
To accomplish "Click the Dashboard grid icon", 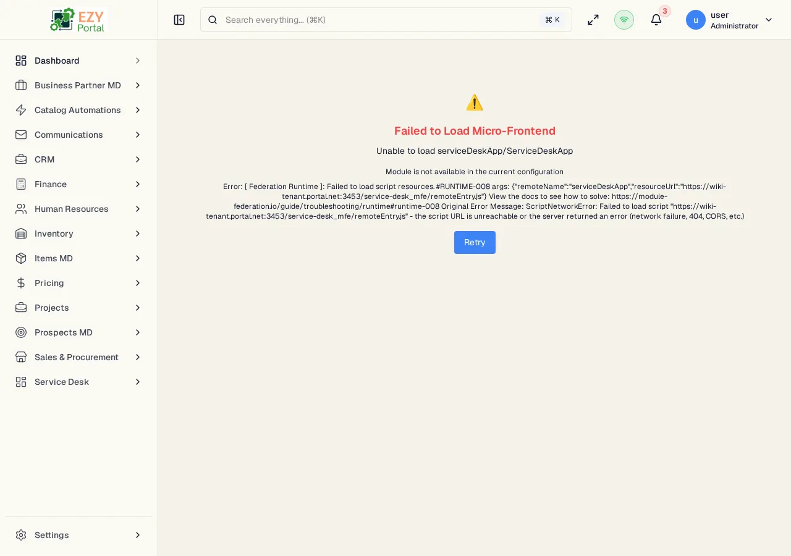I will click(x=21, y=61).
